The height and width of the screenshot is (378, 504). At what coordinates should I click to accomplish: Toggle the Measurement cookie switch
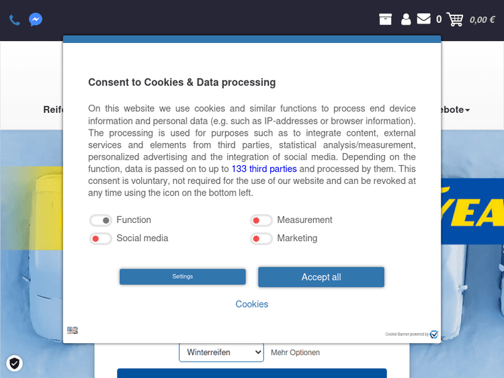pos(261,220)
